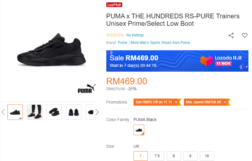
Task: Click the share icon
Action: [x=231, y=36]
